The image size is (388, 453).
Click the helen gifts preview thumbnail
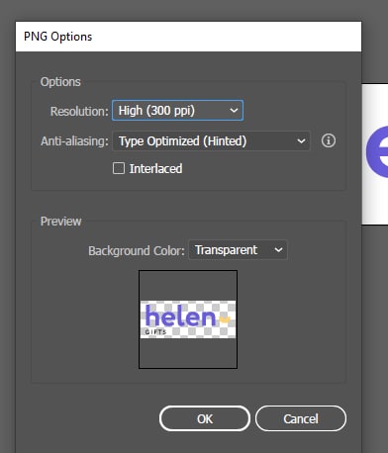188,319
